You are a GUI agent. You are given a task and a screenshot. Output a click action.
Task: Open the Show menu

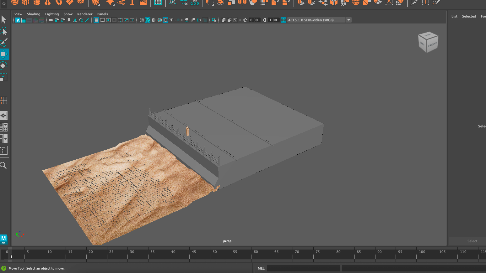pyautogui.click(x=68, y=14)
